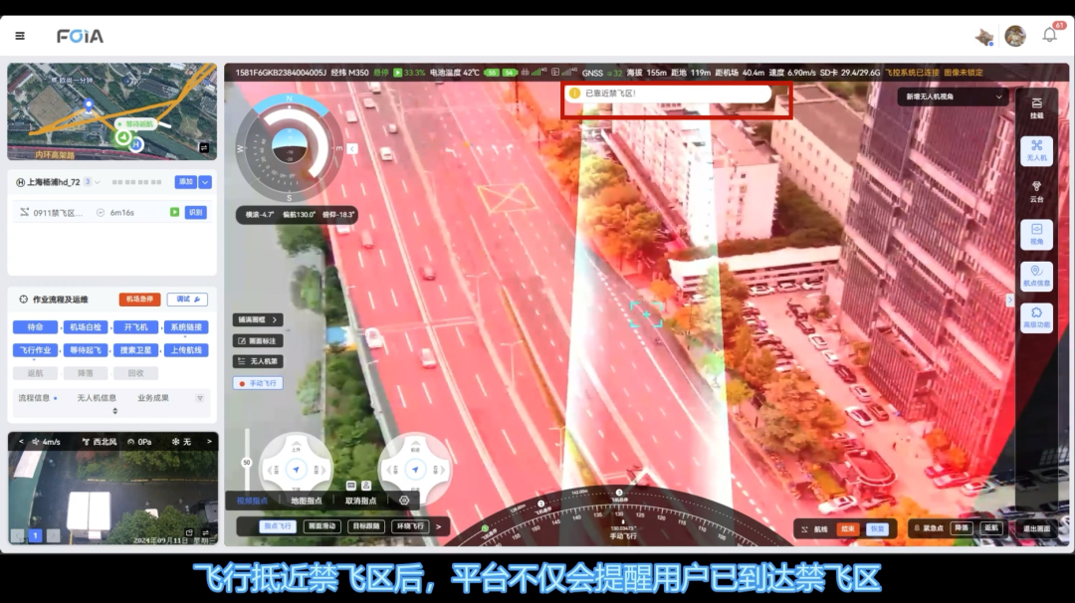The width and height of the screenshot is (1075, 603).
Task: Switch to the 无人机信息 tab
Action: 97,398
